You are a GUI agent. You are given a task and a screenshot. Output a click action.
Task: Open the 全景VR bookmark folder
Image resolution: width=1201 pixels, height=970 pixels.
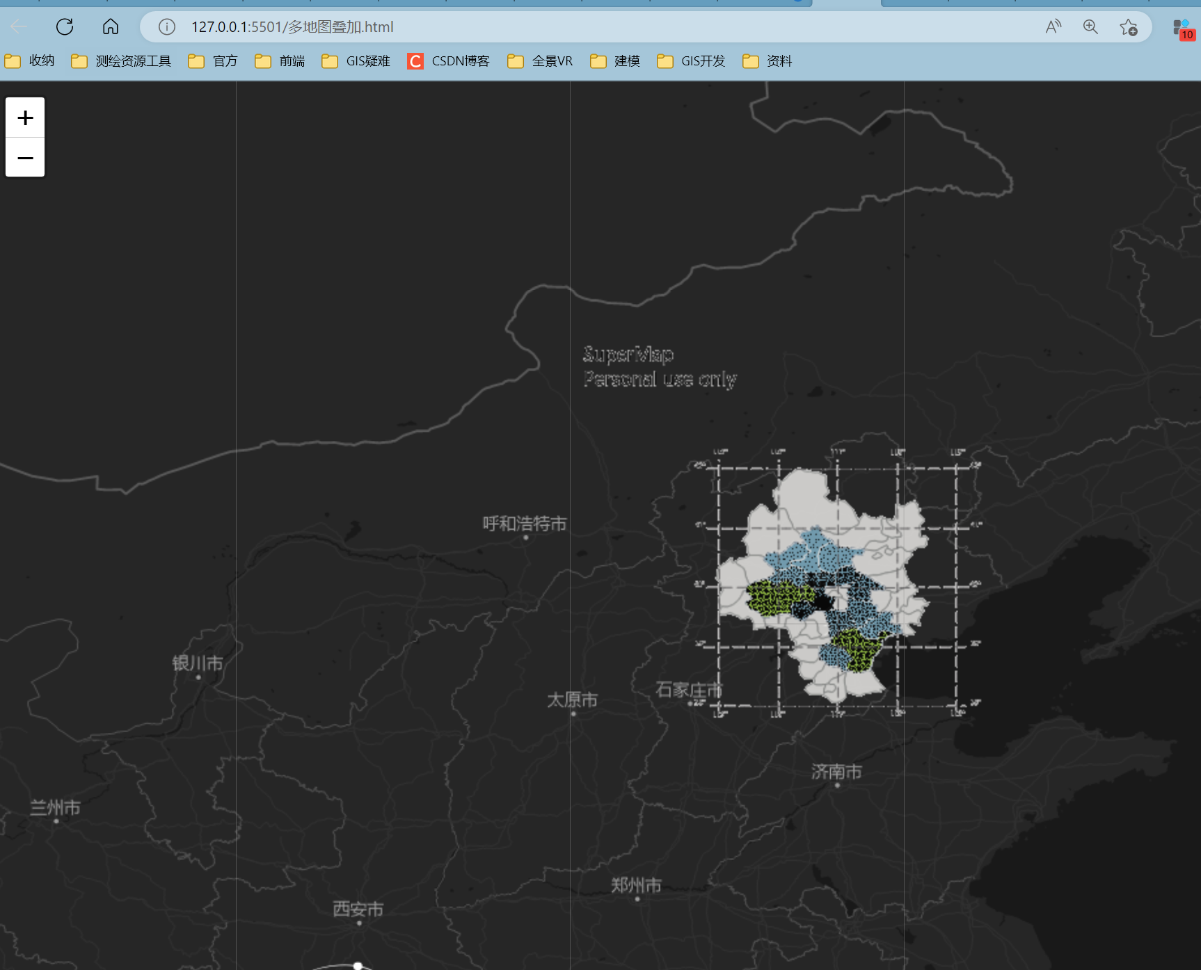[x=540, y=61]
